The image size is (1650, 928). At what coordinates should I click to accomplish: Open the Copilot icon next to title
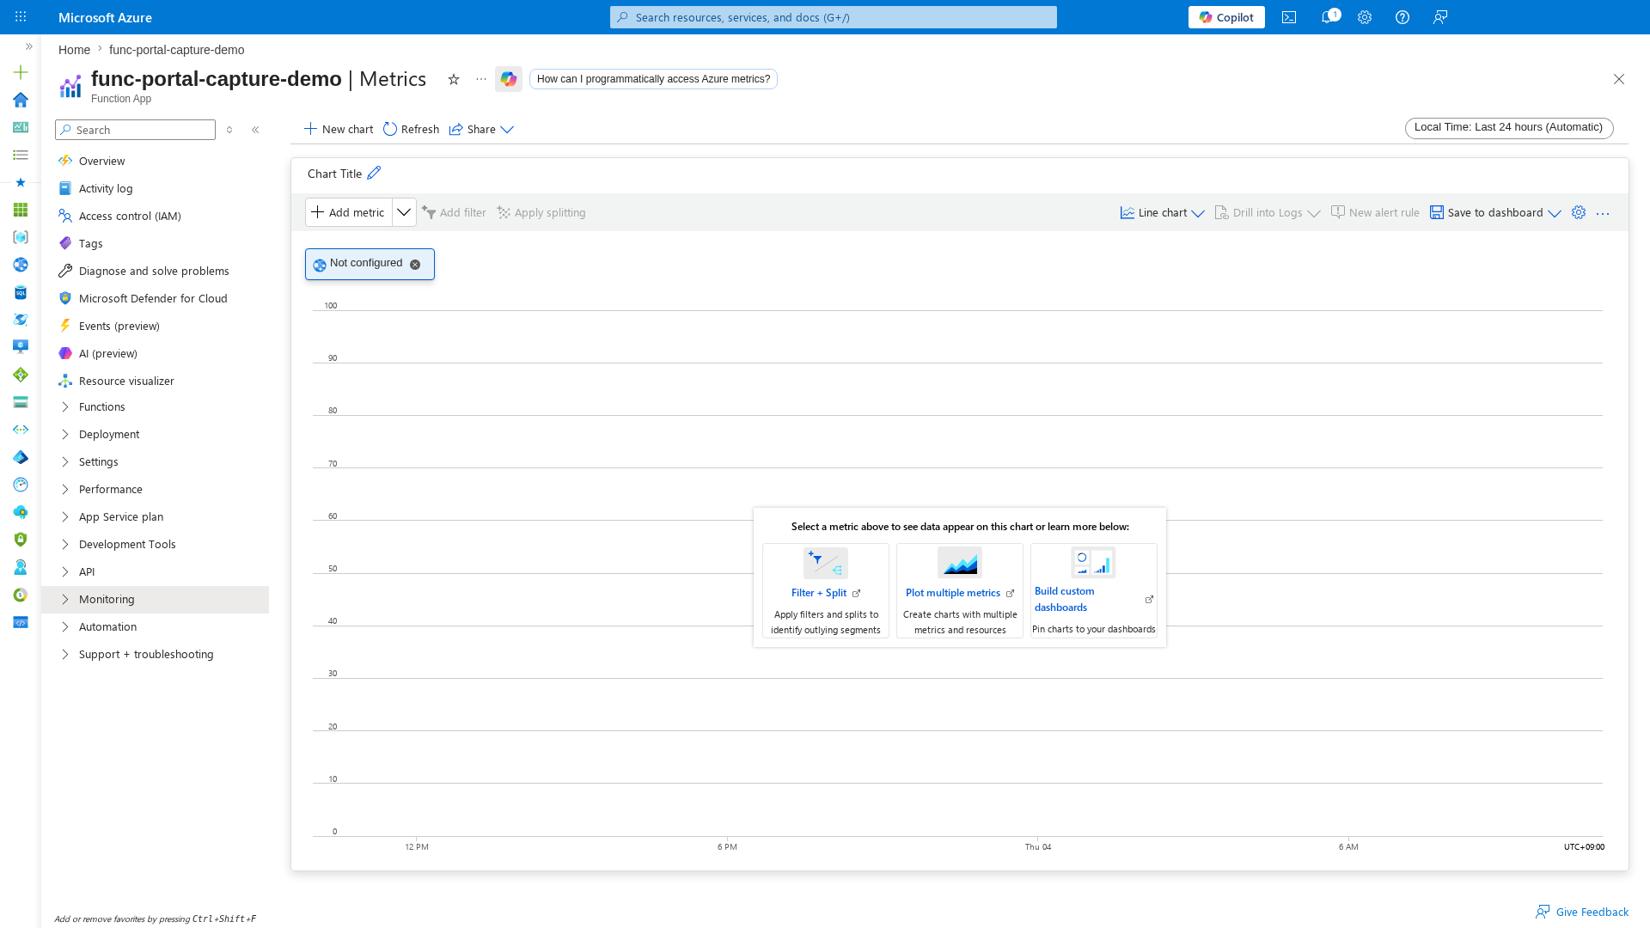pos(509,79)
